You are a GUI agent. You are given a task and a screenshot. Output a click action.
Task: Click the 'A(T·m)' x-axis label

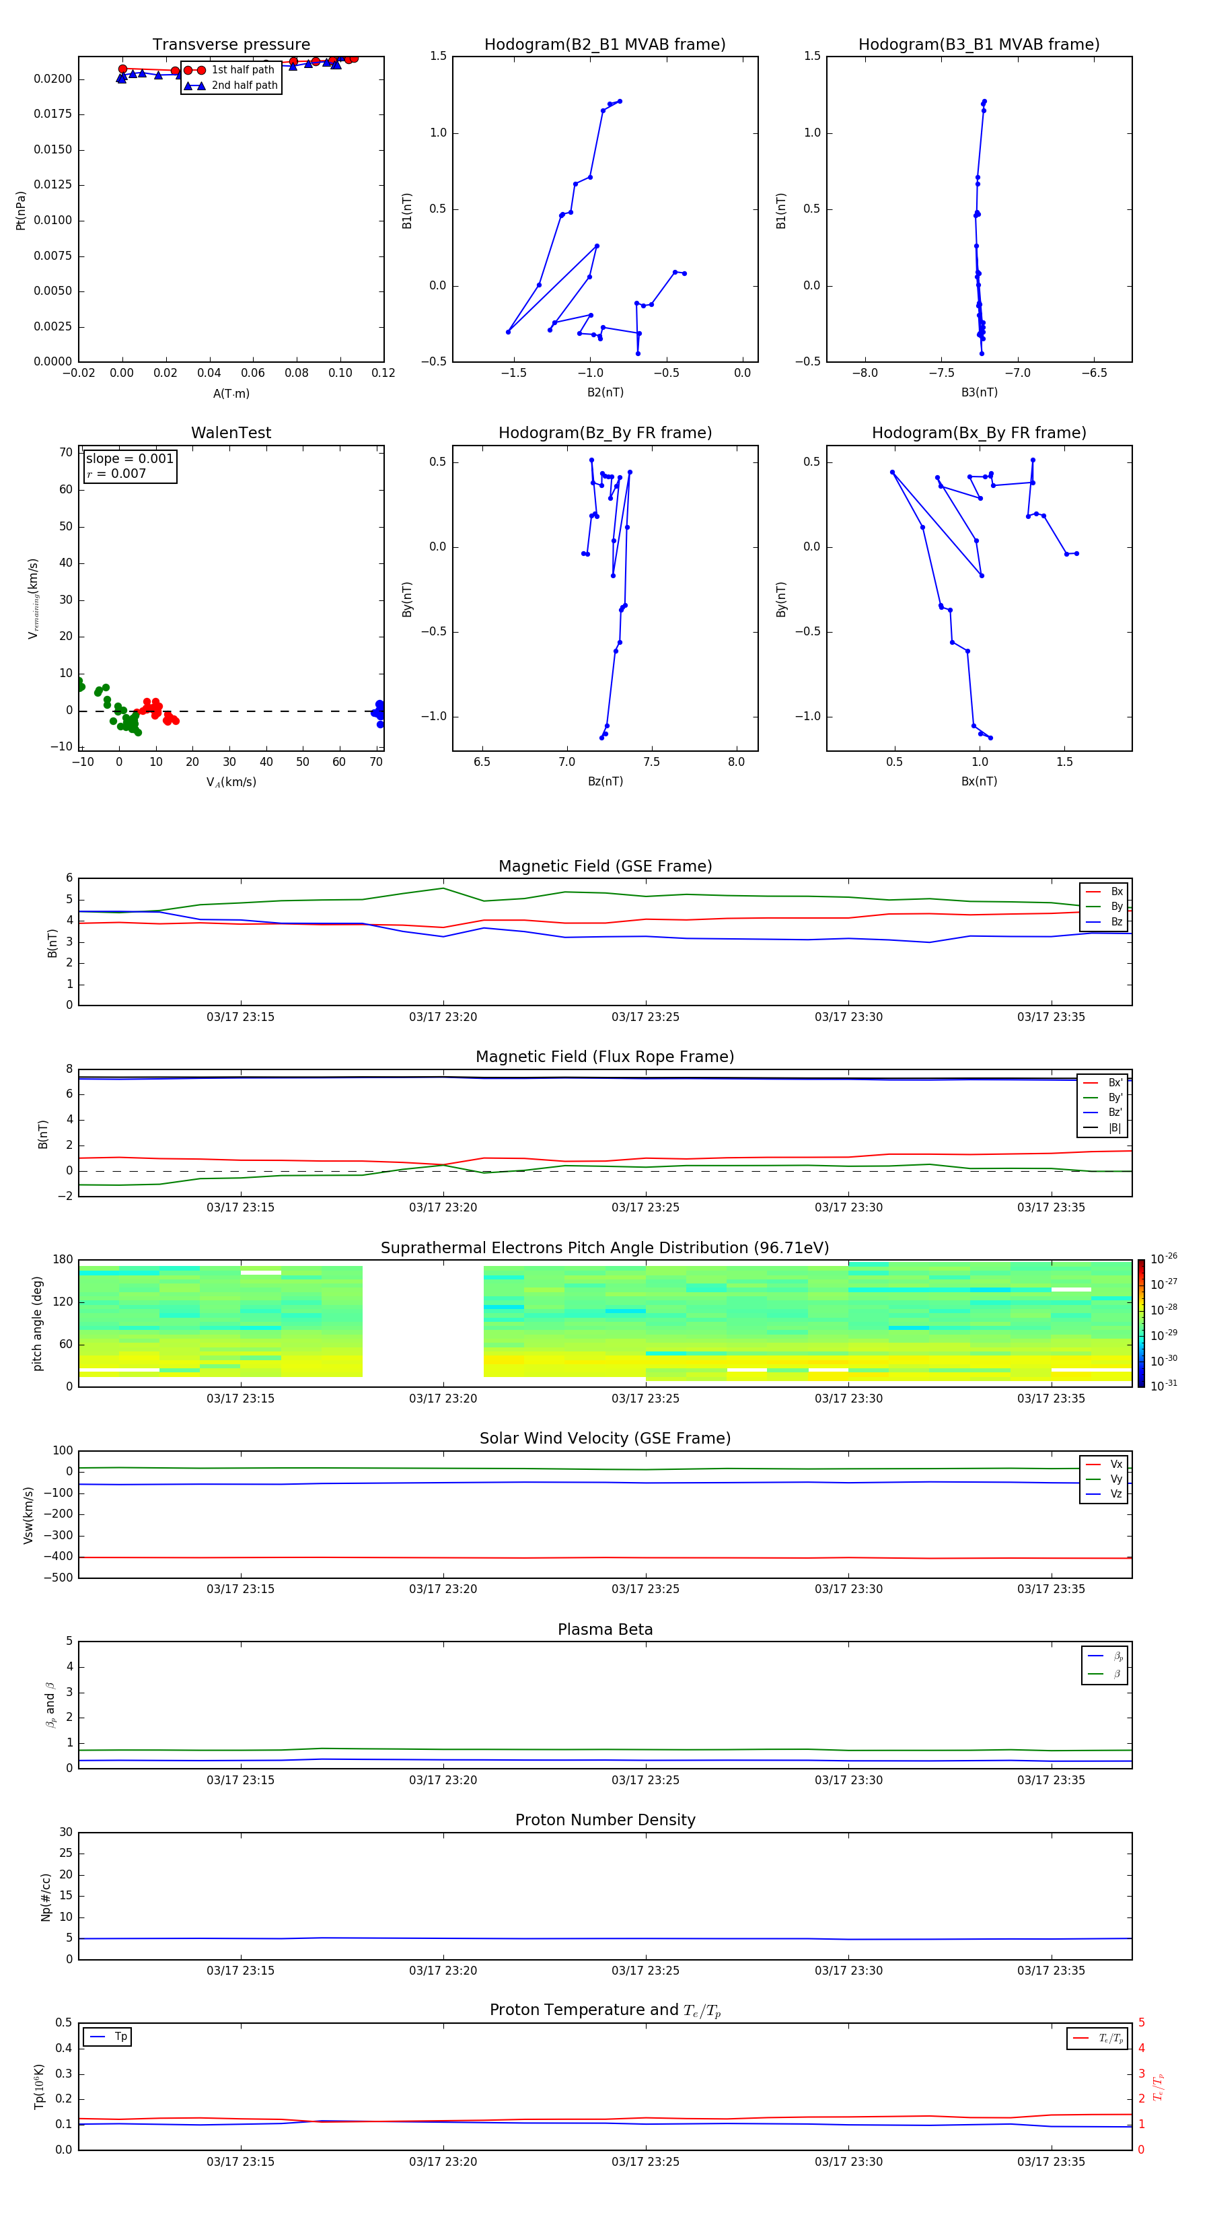click(x=231, y=394)
